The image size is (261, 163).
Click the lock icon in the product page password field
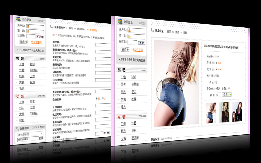pyautogui.click(x=129, y=36)
